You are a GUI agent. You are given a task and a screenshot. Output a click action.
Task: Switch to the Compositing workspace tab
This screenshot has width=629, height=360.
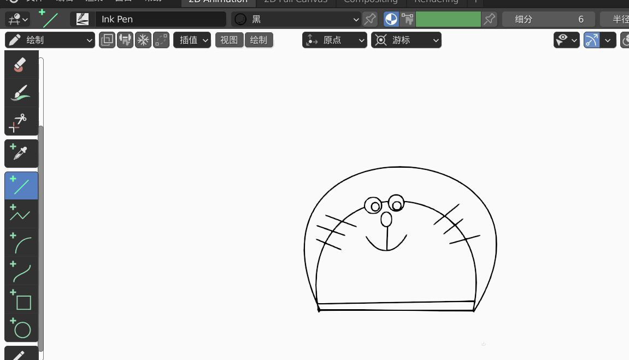point(371,2)
